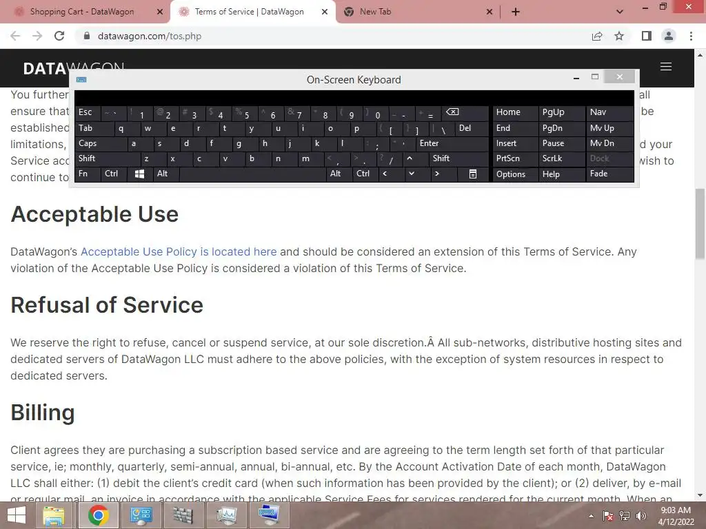Click the padlock site info icon
The height and width of the screenshot is (529, 706).
click(x=87, y=36)
